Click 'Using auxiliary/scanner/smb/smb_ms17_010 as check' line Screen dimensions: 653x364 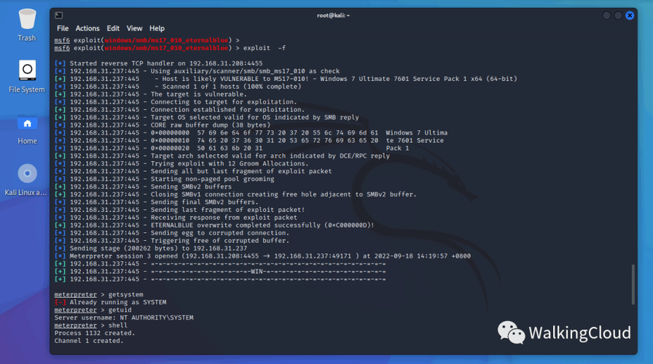click(x=197, y=71)
